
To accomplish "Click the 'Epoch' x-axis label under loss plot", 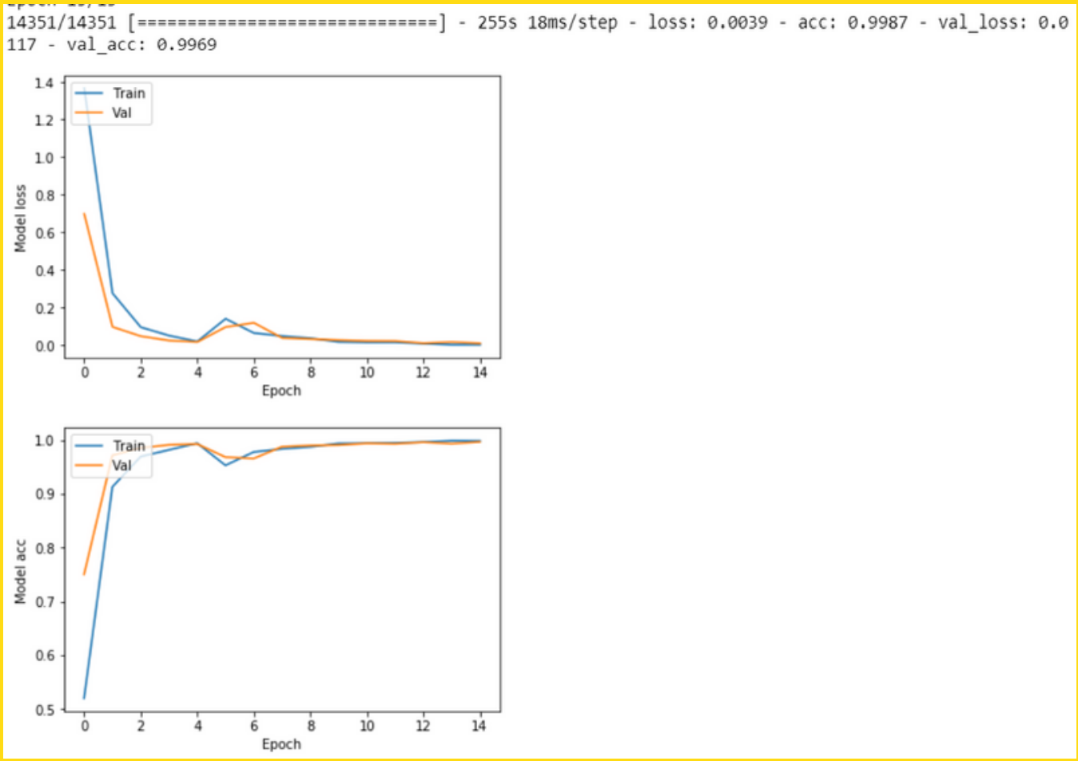I will (x=281, y=390).
